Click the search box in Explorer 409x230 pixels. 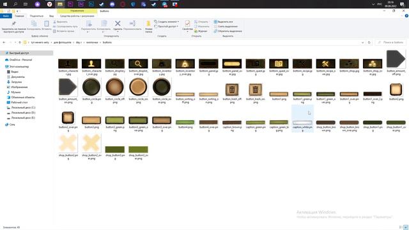[x=390, y=42]
